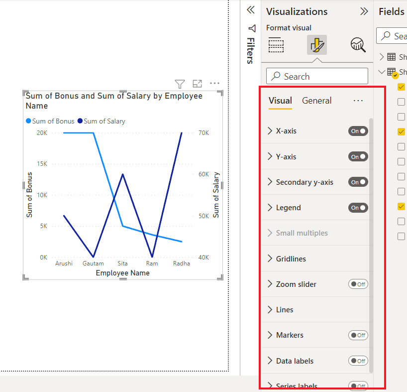Click the filter funnel icon above the chart
407x392 pixels.
[180, 84]
